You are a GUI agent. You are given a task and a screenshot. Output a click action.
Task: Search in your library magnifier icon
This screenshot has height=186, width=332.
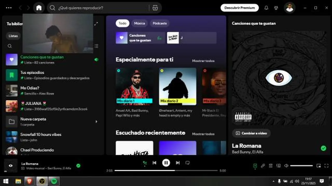coord(10,46)
